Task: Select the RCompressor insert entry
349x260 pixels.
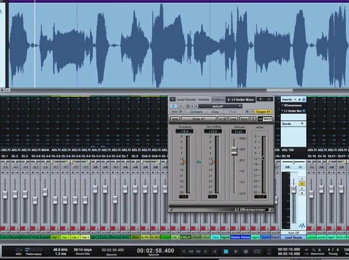Action: [293, 105]
